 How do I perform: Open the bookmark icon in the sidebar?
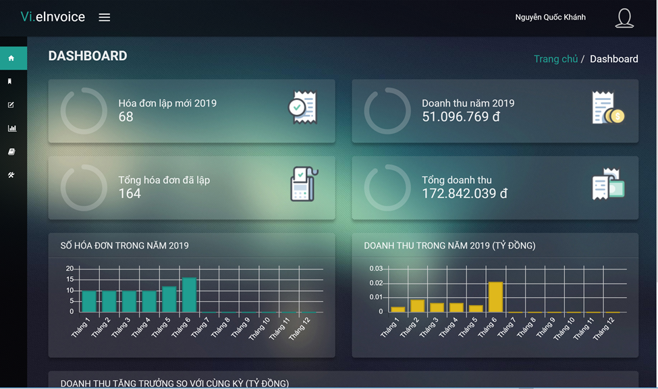click(x=10, y=81)
